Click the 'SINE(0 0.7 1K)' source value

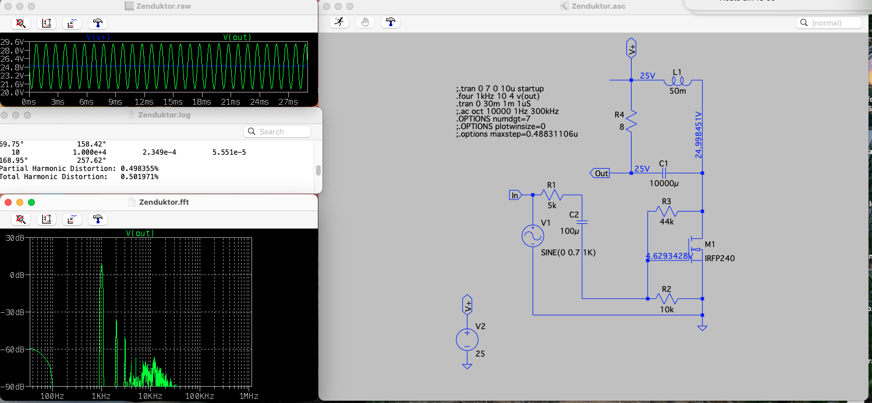568,253
